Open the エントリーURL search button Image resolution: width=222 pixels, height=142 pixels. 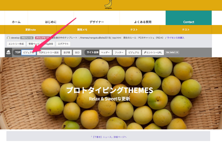click(153, 53)
